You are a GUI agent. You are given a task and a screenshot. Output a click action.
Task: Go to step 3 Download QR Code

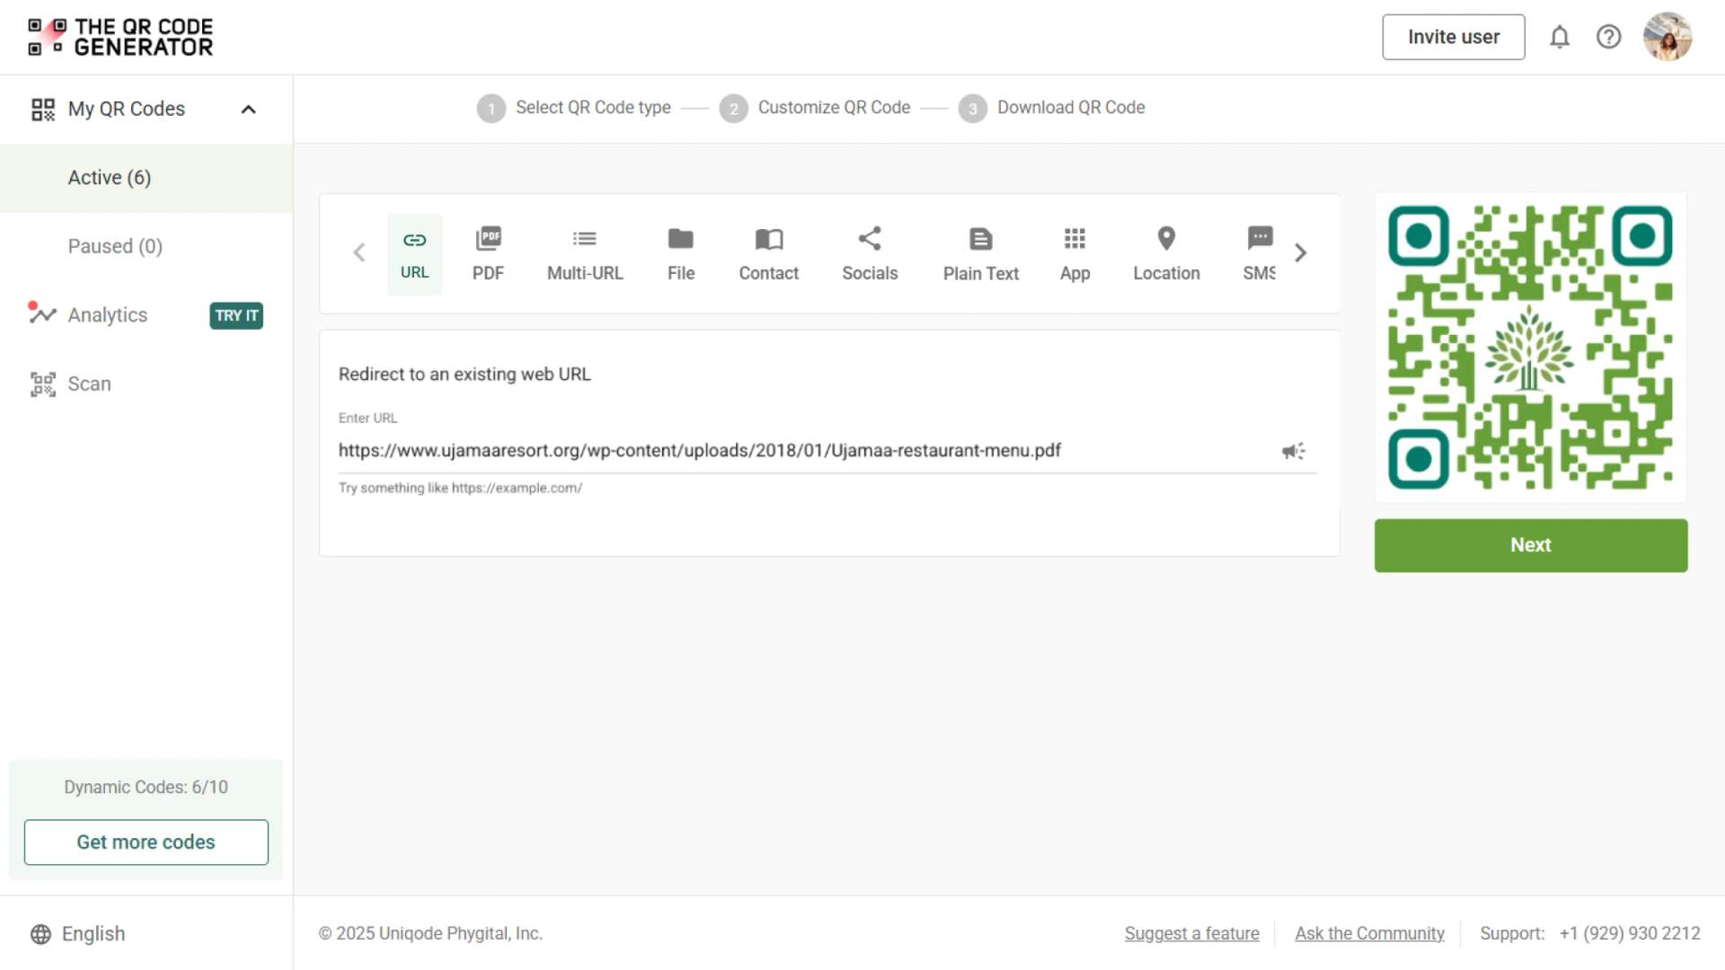click(1052, 108)
